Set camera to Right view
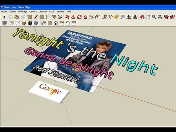Screen dimensions: 176x132 pyautogui.click(x=62, y=23)
